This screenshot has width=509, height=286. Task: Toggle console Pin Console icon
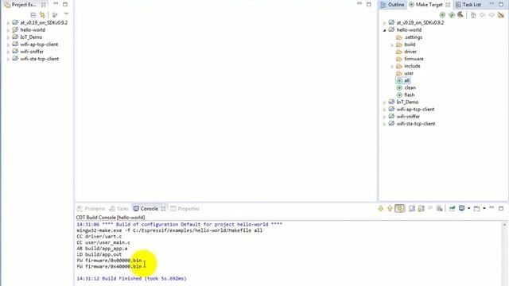point(452,208)
